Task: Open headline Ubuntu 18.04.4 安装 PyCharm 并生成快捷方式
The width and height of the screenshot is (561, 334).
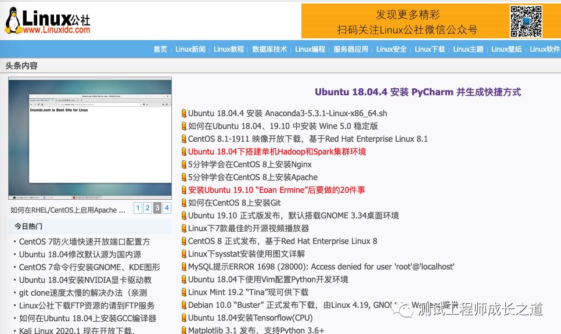Action: pyautogui.click(x=418, y=92)
